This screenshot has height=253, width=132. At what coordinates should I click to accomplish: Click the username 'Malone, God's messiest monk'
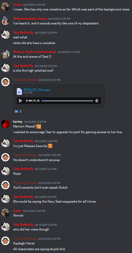click(x=35, y=52)
